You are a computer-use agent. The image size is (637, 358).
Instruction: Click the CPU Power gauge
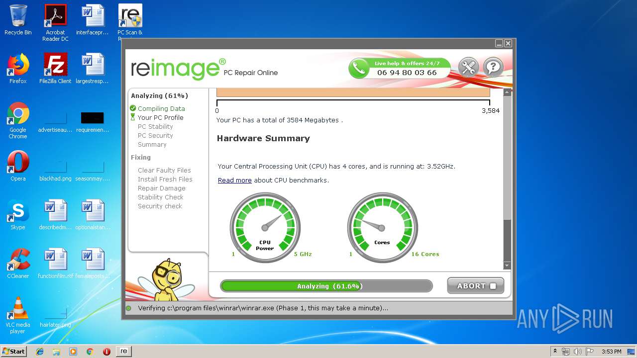point(265,228)
